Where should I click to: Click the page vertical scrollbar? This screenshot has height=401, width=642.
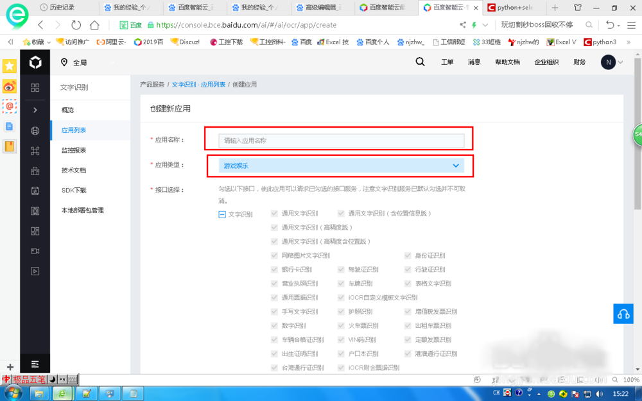click(x=638, y=135)
